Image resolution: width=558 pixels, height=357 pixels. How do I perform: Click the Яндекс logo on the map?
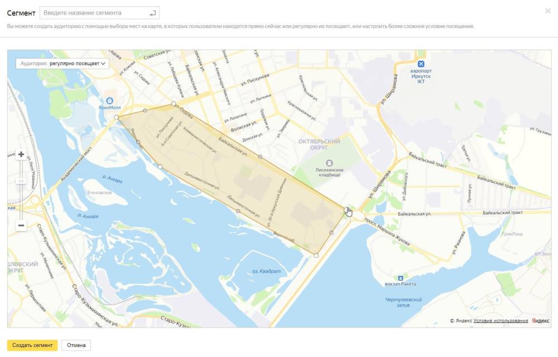(540, 321)
